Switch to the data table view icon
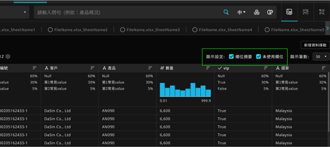The height and width of the screenshot is (147, 330). [x=289, y=12]
